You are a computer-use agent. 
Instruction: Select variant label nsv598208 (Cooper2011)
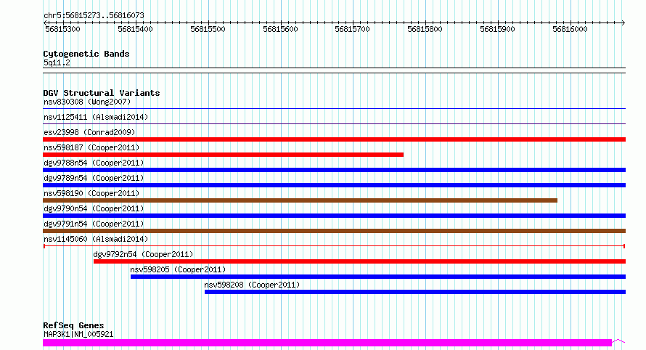[252, 285]
